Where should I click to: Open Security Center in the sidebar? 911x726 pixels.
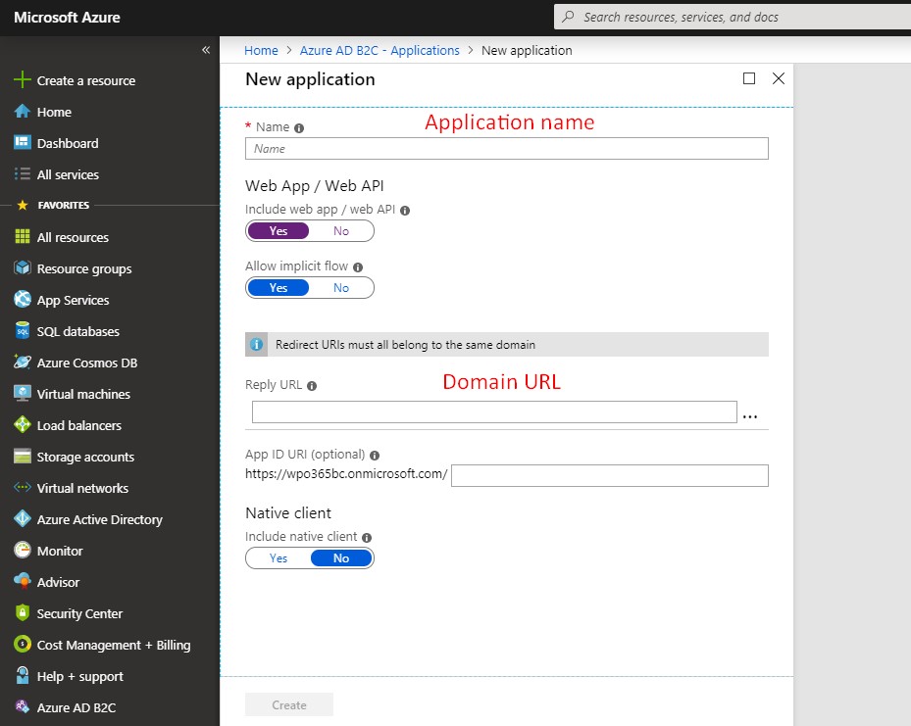pos(79,613)
